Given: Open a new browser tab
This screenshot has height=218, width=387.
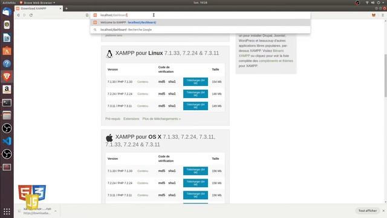Looking at the screenshot, I should [x=67, y=8].
